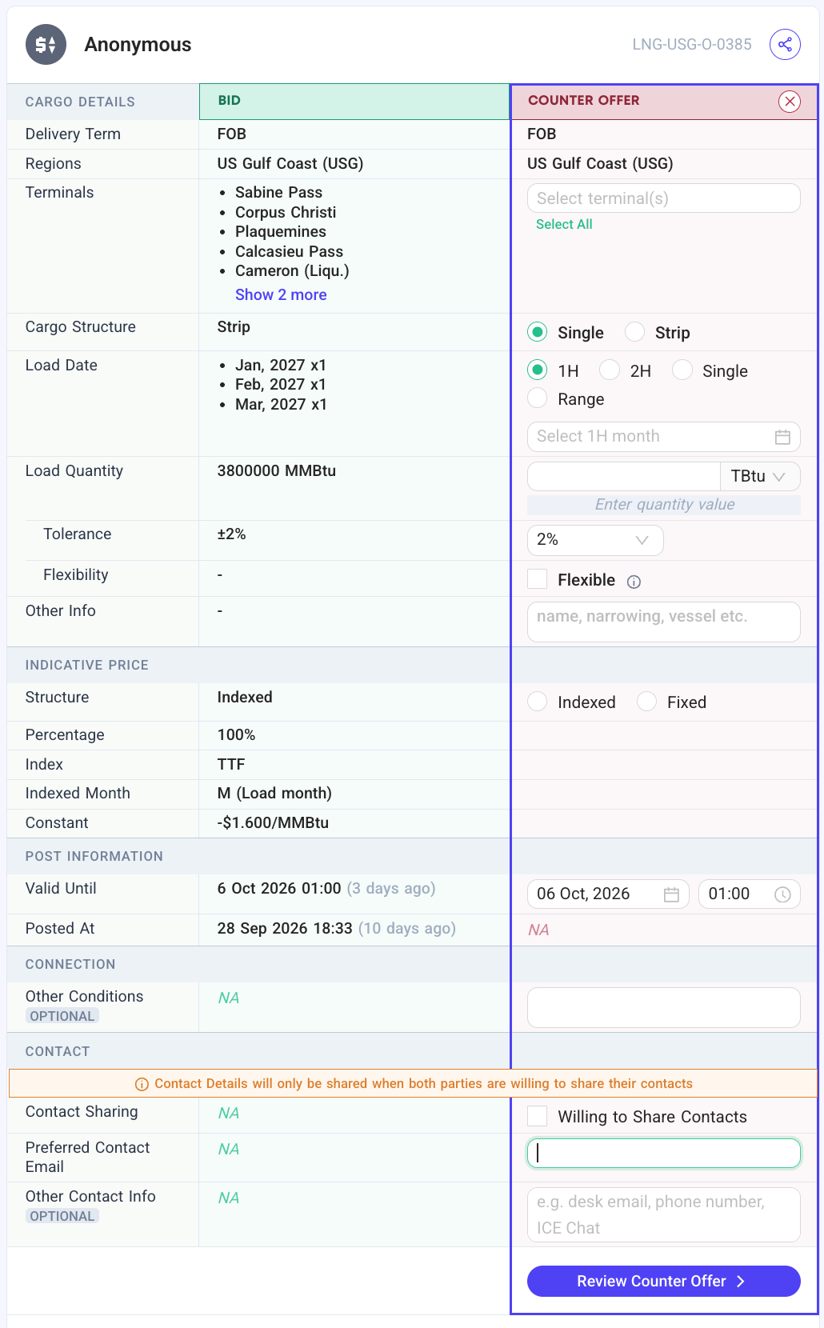824x1328 pixels.
Task: Click 28 Sep 2026 18:33 posted time
Action: pos(285,929)
